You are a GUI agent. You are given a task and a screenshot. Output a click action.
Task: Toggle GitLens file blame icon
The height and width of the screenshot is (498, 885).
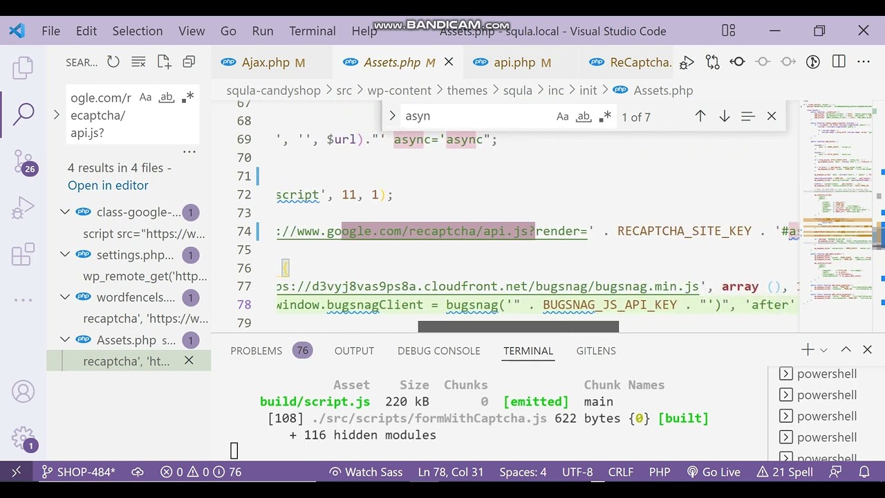click(813, 62)
